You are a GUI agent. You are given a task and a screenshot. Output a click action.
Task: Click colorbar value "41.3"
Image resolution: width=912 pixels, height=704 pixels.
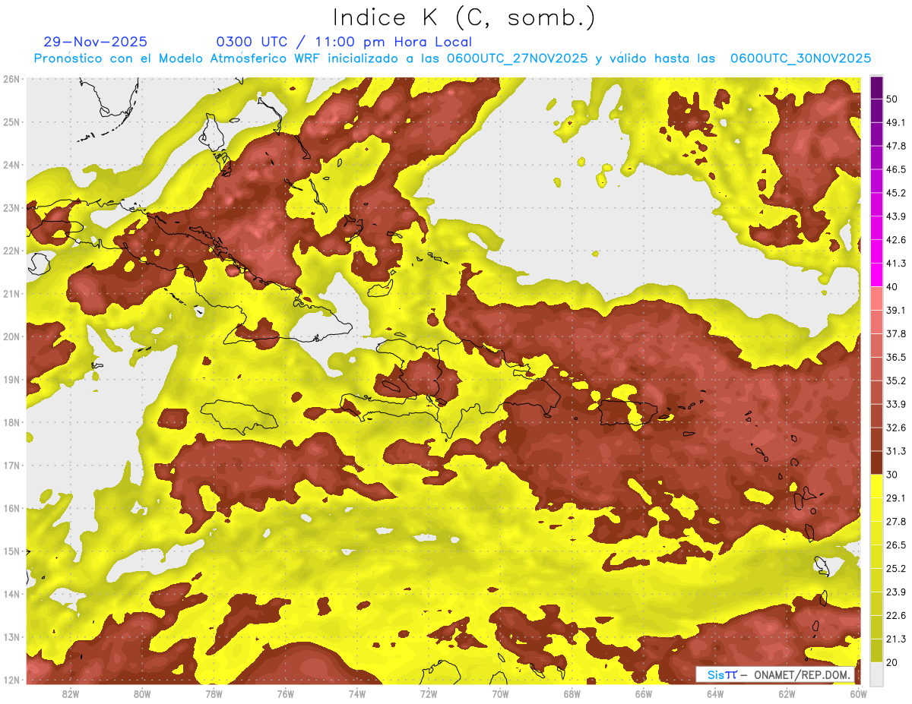point(895,264)
